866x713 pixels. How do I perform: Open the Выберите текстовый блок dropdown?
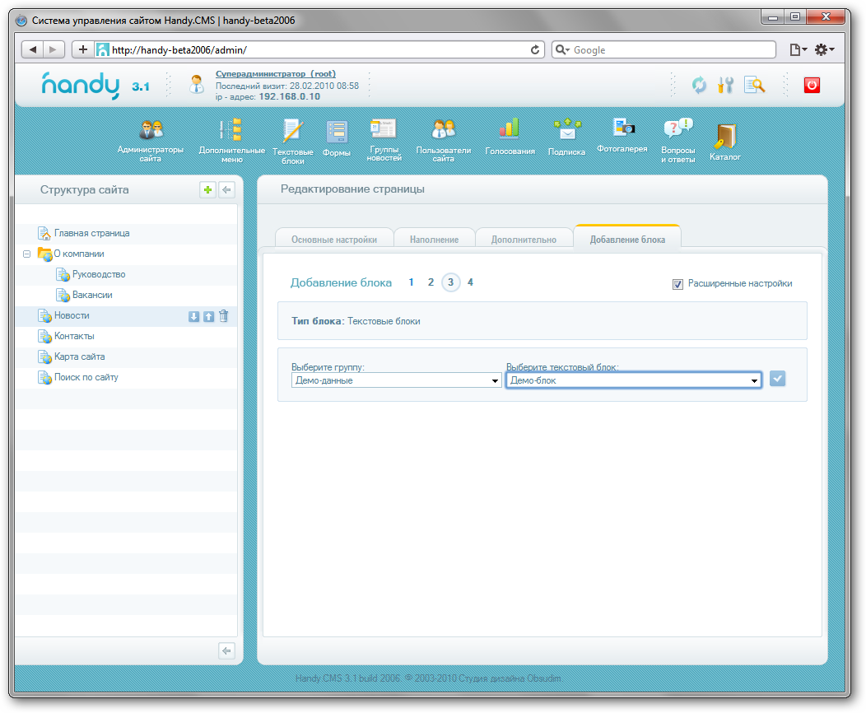(x=633, y=380)
